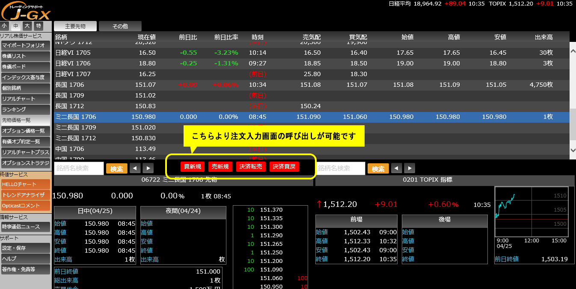This screenshot has width=576, height=289.
Task: Go to previous symbol, left panel arrow
Action: pos(135,169)
